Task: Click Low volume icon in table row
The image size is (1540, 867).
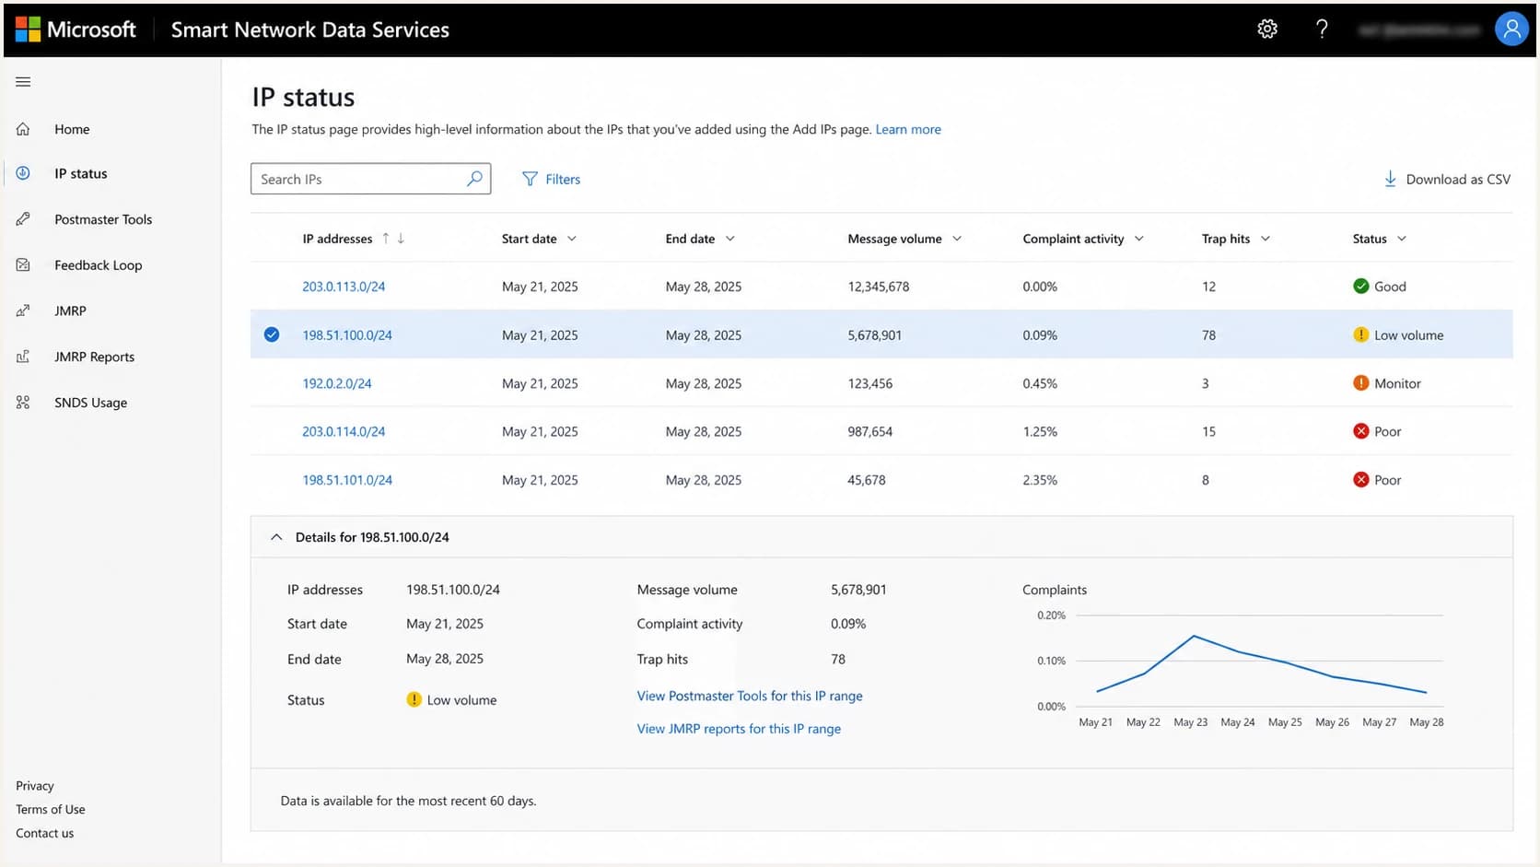Action: tap(1360, 335)
